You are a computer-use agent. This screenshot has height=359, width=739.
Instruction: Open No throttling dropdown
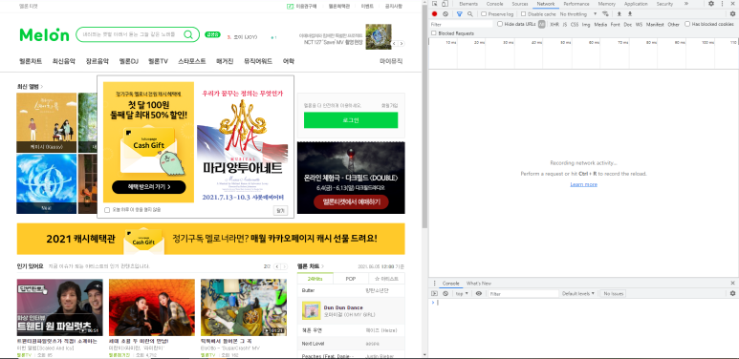[x=578, y=14]
